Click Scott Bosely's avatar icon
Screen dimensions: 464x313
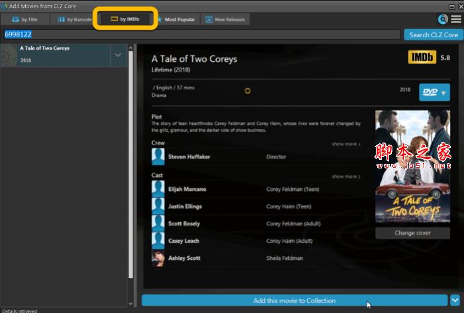(x=158, y=223)
